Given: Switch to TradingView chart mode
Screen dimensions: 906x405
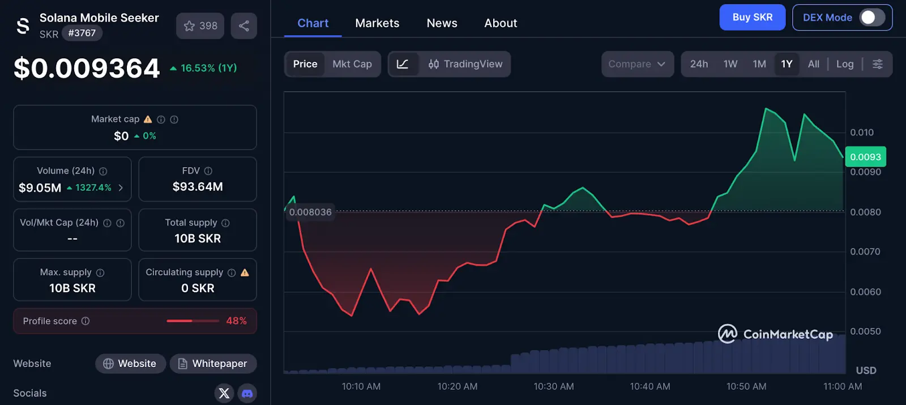Looking at the screenshot, I should click(x=465, y=64).
